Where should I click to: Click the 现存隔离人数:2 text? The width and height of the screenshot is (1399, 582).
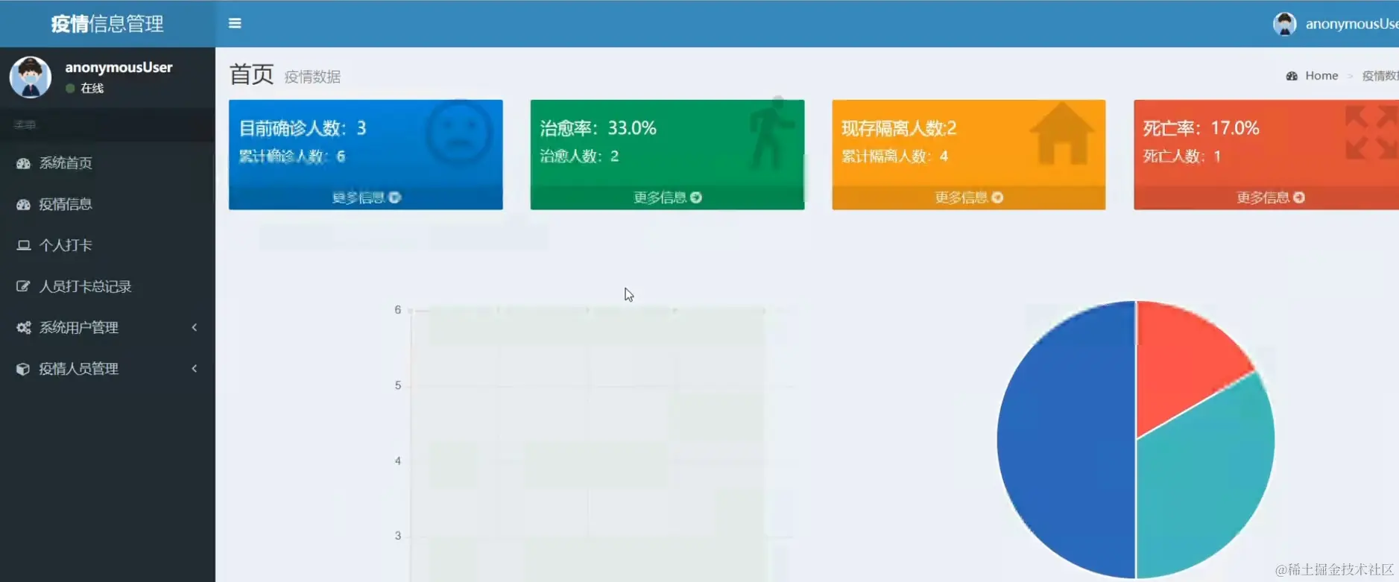click(899, 128)
